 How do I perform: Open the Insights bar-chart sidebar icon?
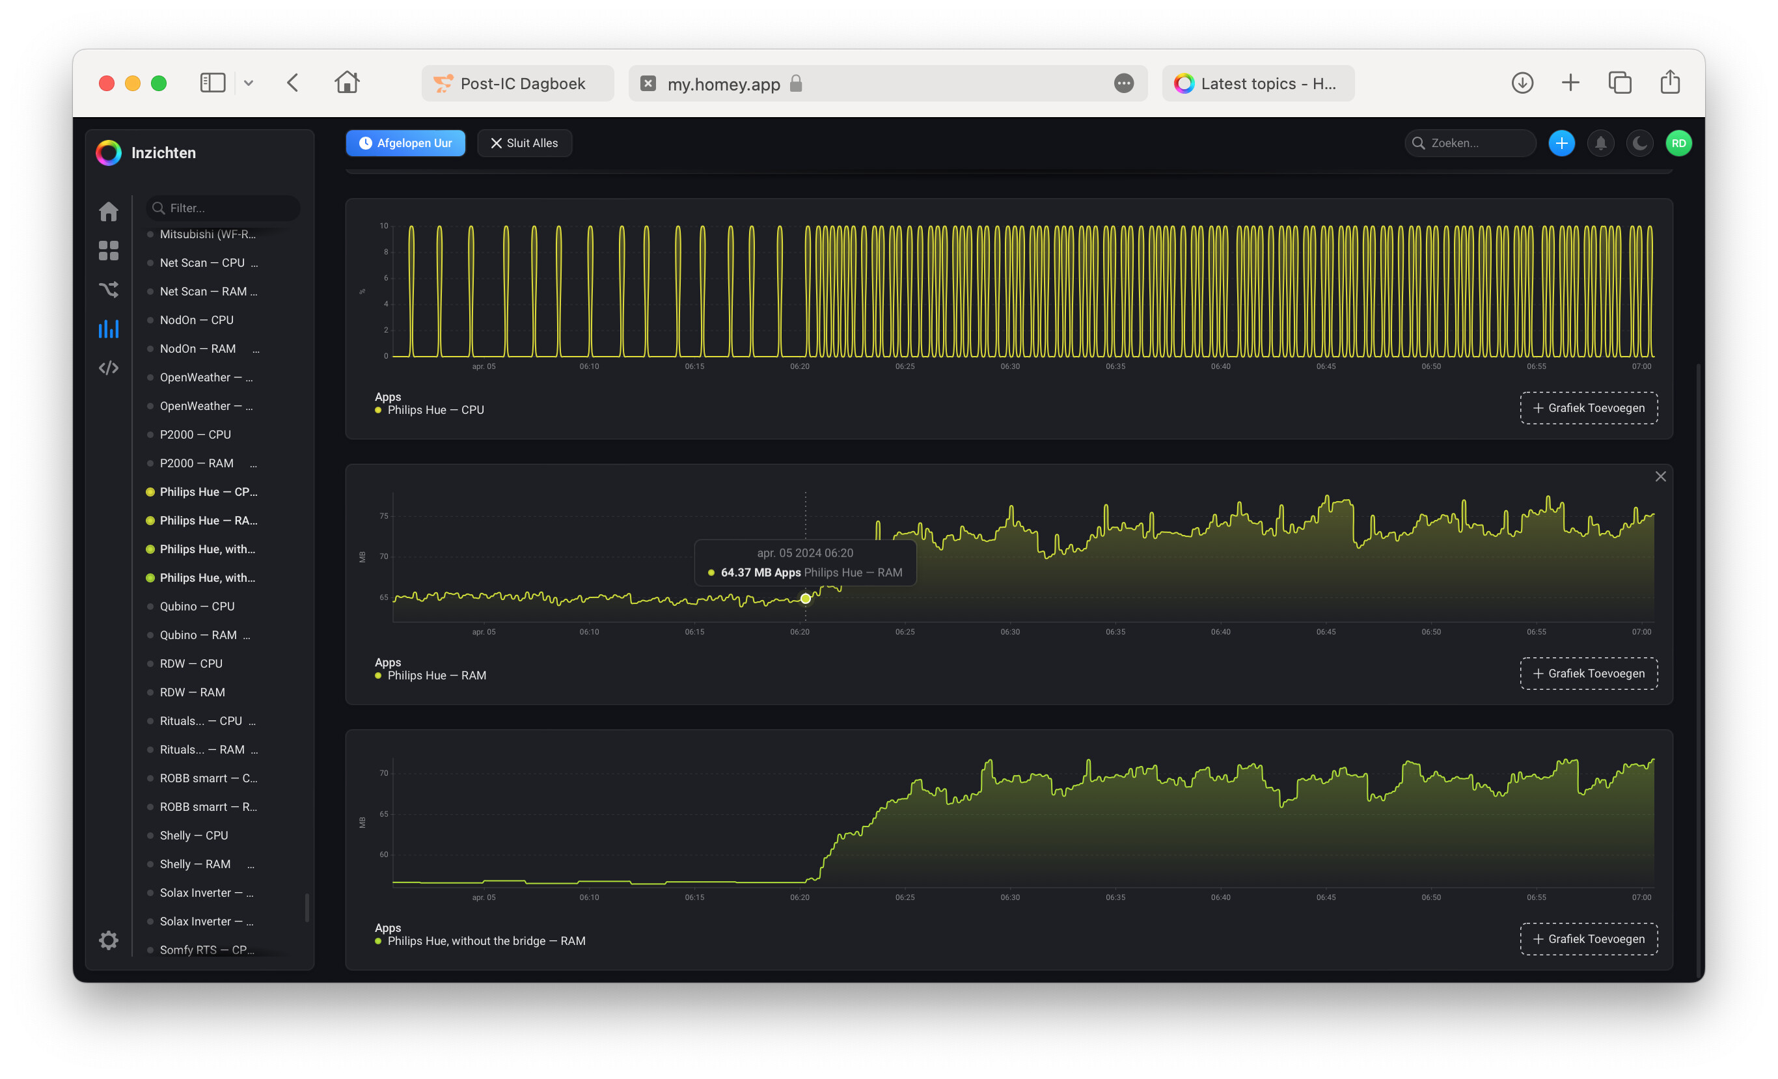coord(108,329)
